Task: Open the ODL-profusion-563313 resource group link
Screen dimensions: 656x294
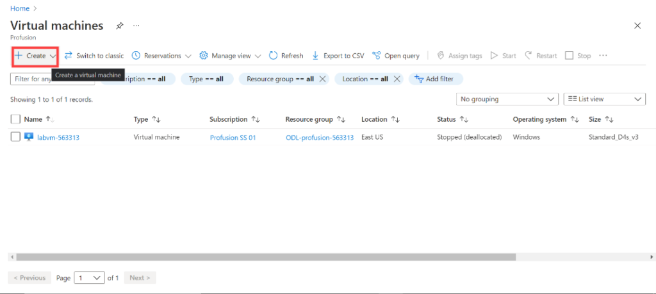Action: click(320, 138)
